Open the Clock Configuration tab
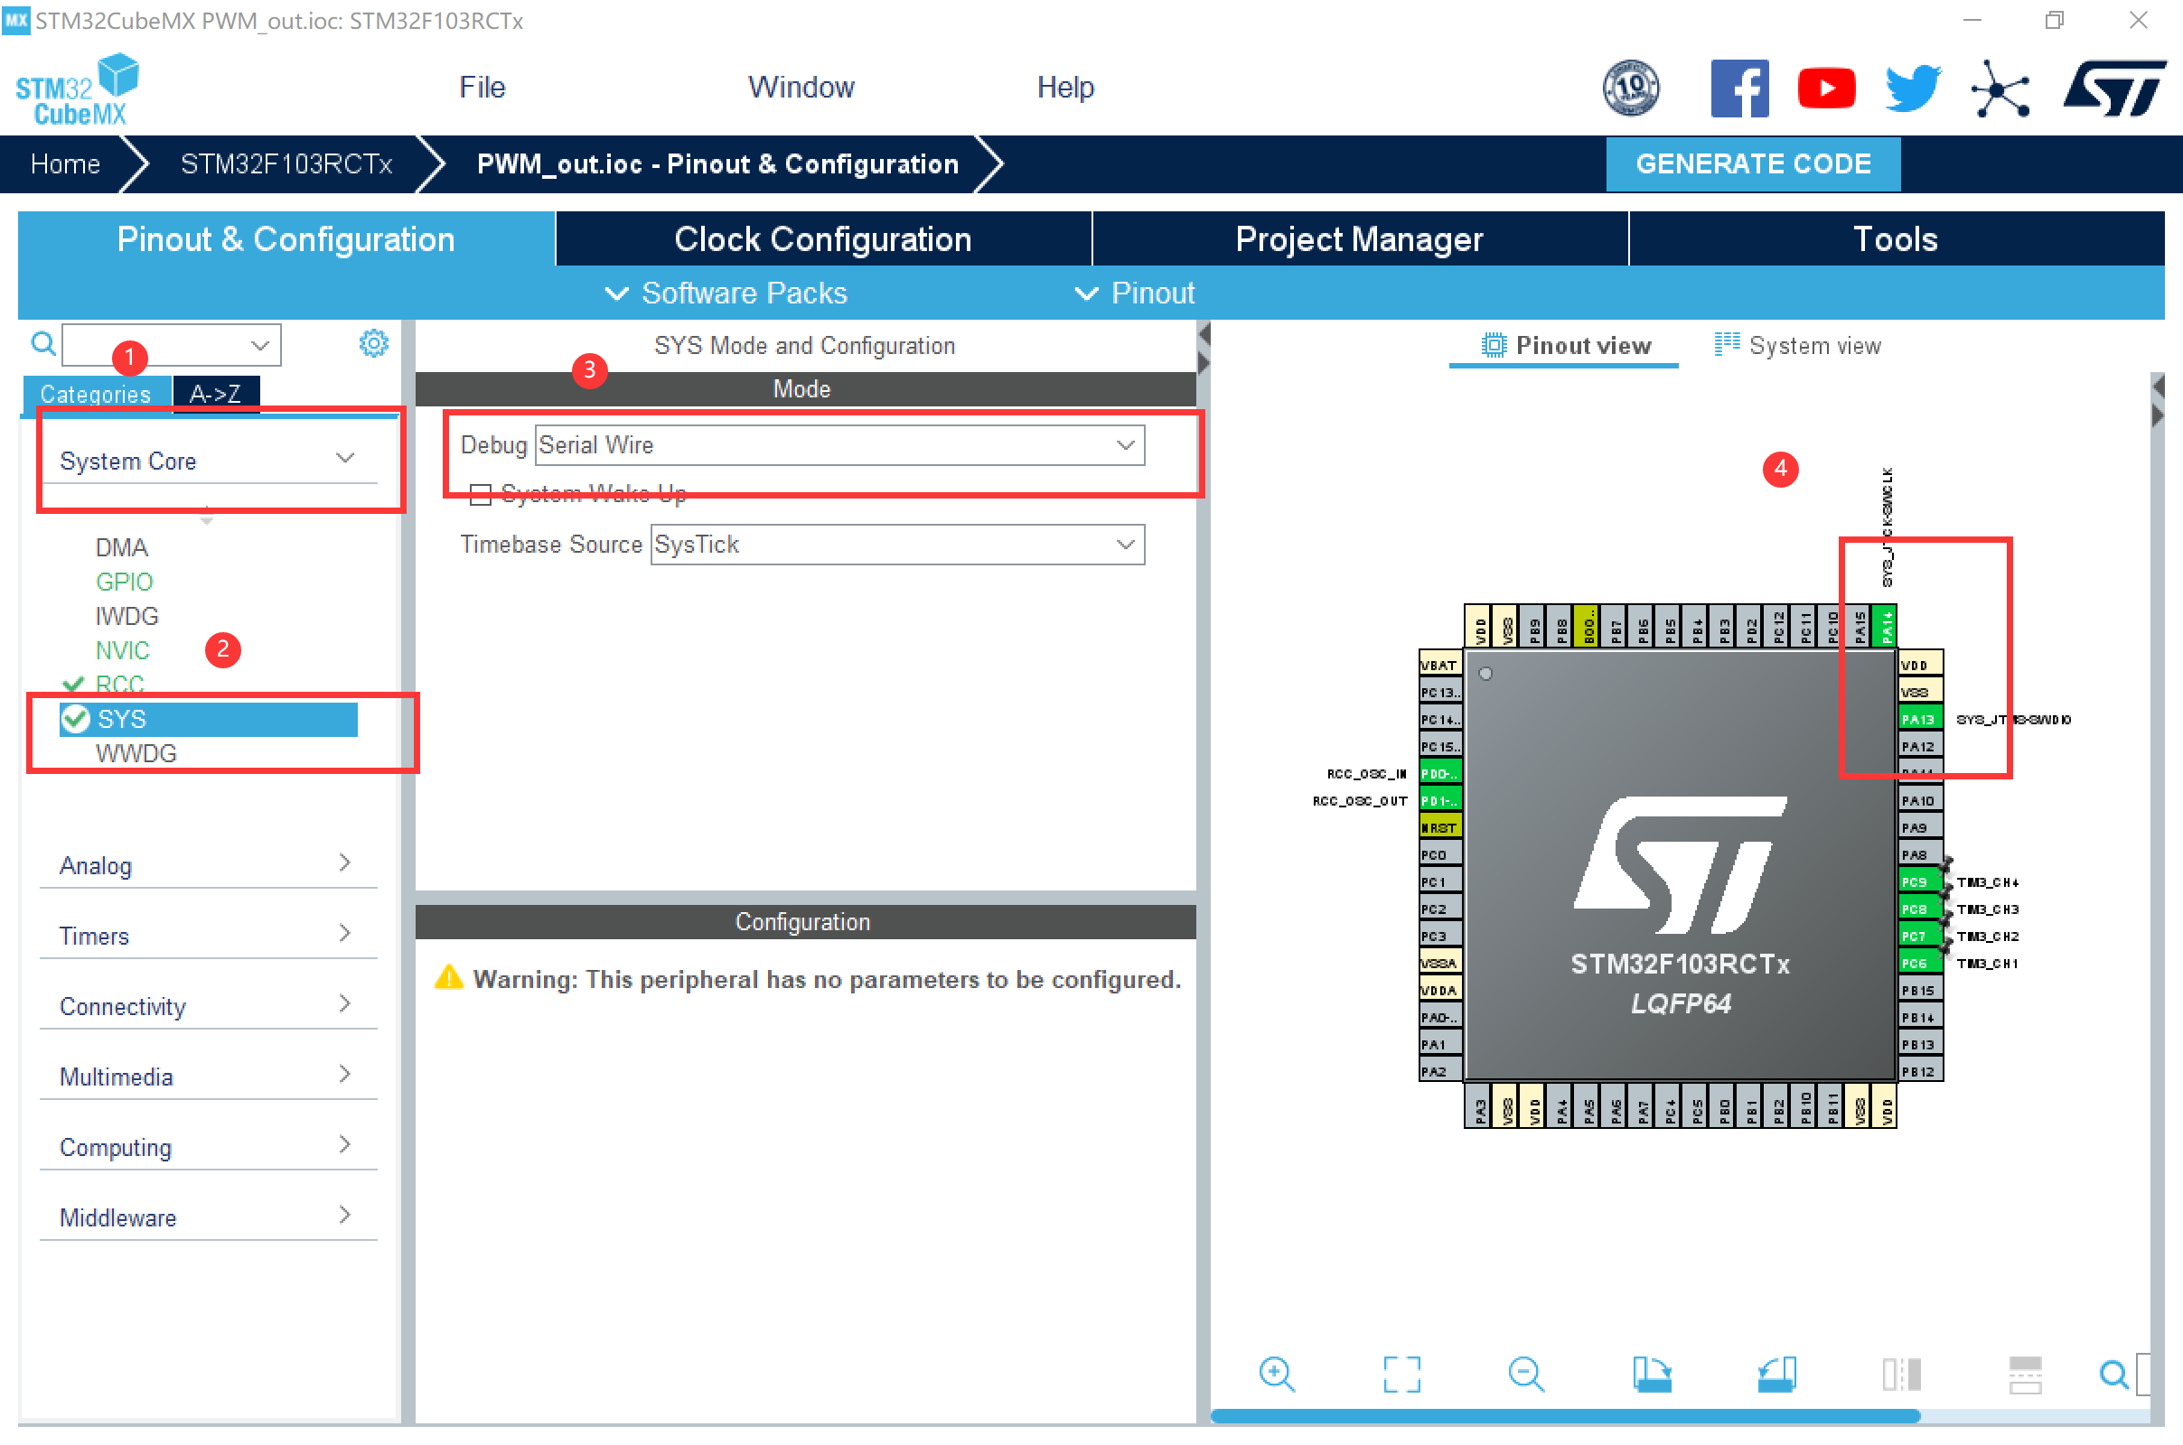2183x1445 pixels. [822, 239]
